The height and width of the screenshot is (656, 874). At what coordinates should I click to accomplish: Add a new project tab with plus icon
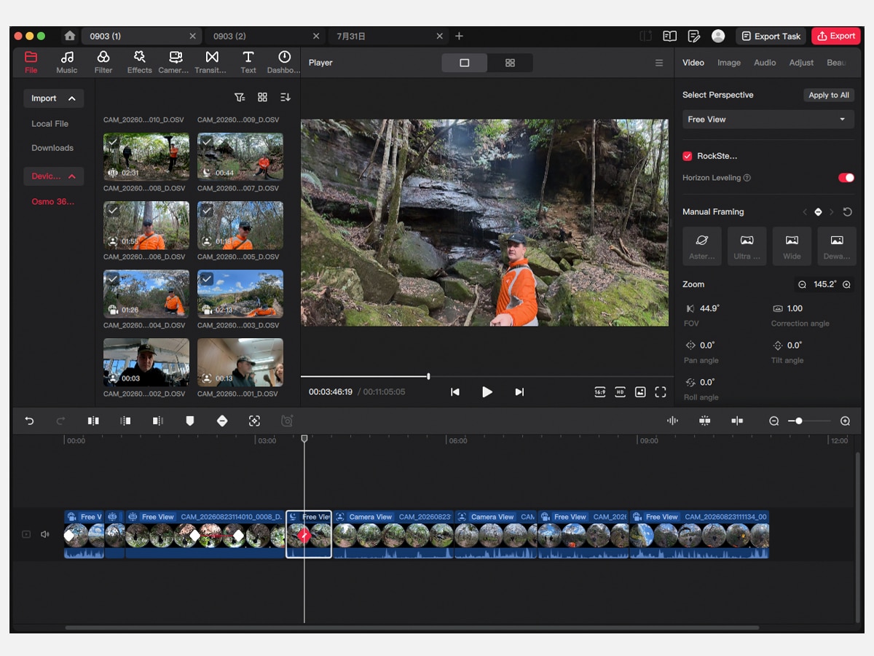point(459,36)
